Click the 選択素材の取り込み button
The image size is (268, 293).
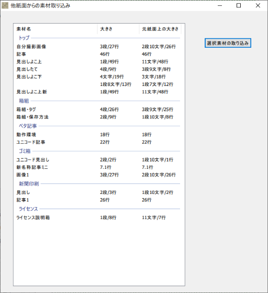228,43
